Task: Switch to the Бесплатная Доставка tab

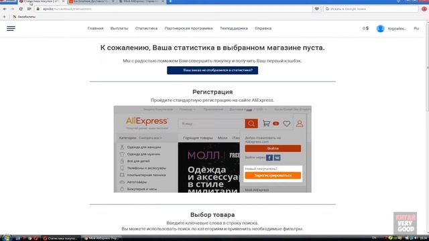Action: [92, 1]
